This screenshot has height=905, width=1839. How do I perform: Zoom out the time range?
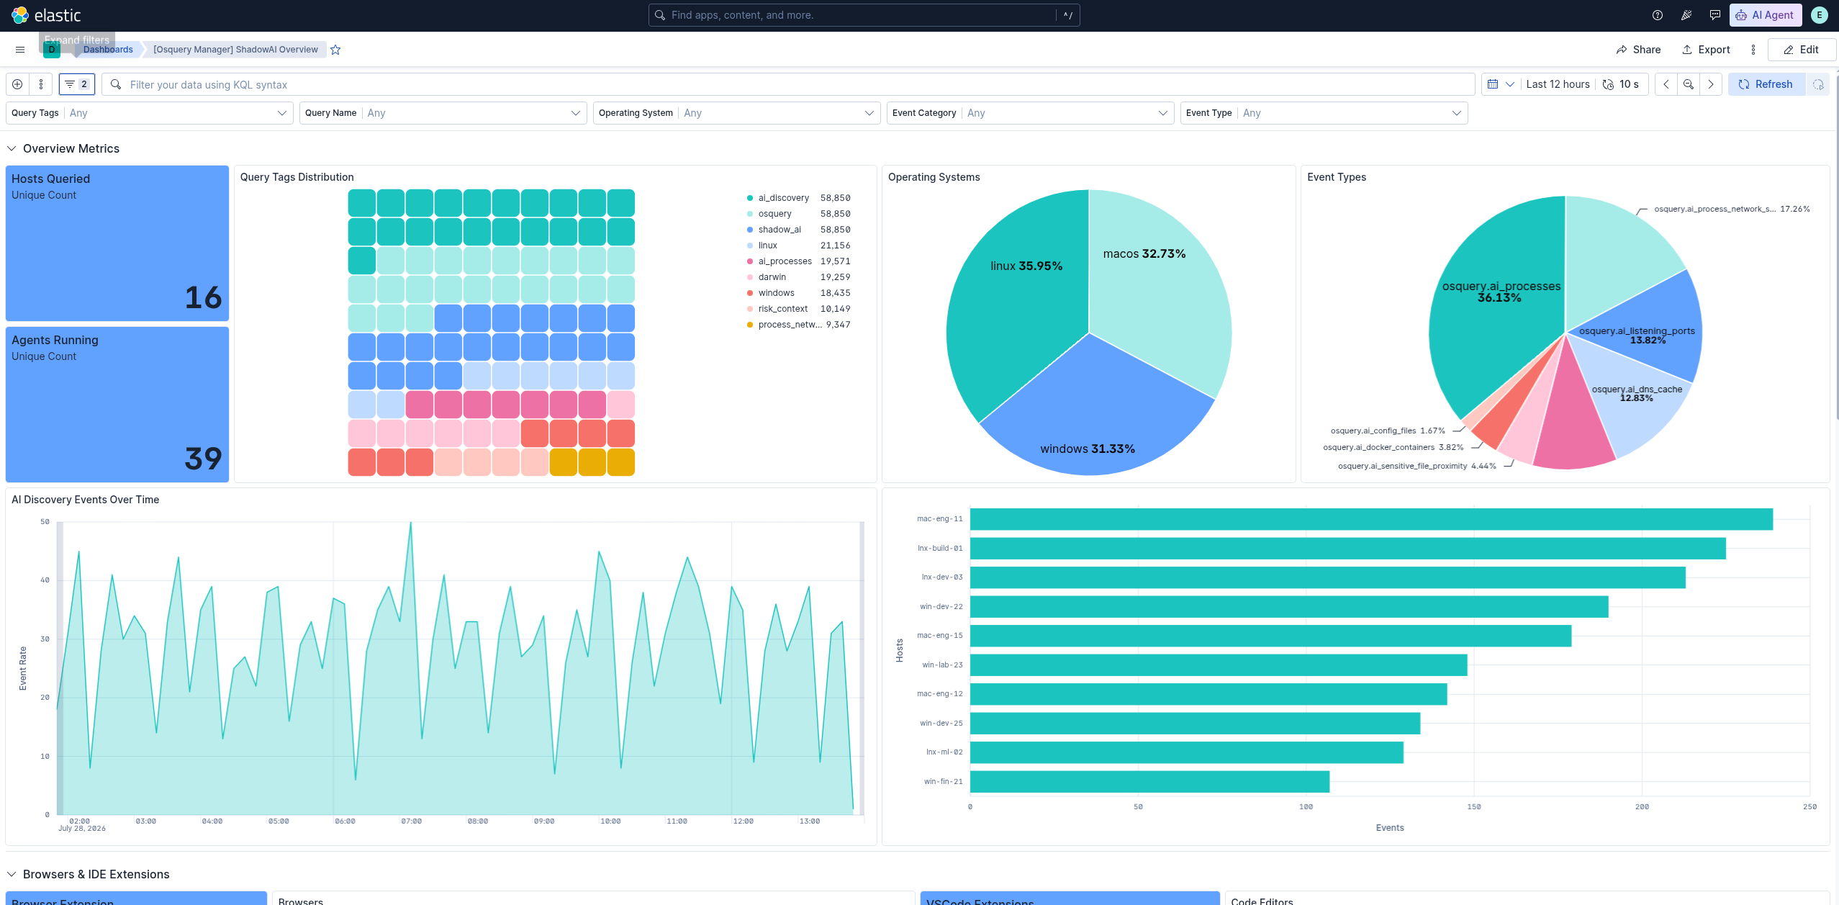pos(1689,84)
